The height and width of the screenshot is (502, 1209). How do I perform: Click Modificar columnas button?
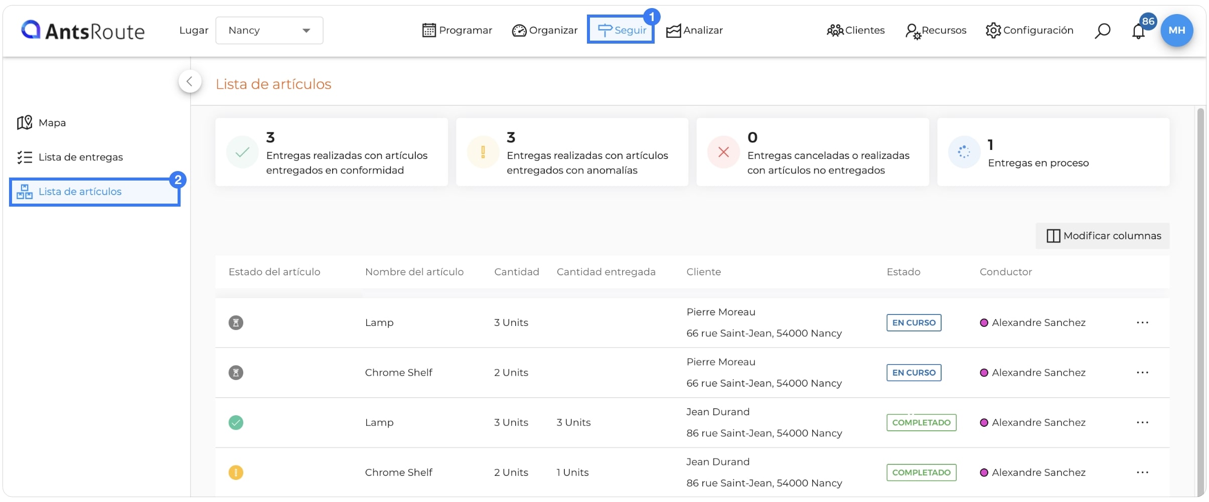[1103, 236]
